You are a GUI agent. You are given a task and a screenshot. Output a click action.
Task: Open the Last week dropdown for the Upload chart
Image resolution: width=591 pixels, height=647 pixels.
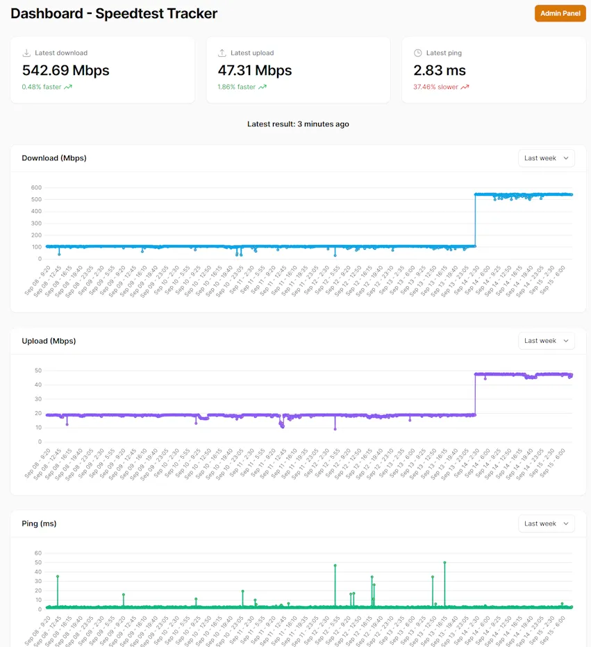[546, 340]
